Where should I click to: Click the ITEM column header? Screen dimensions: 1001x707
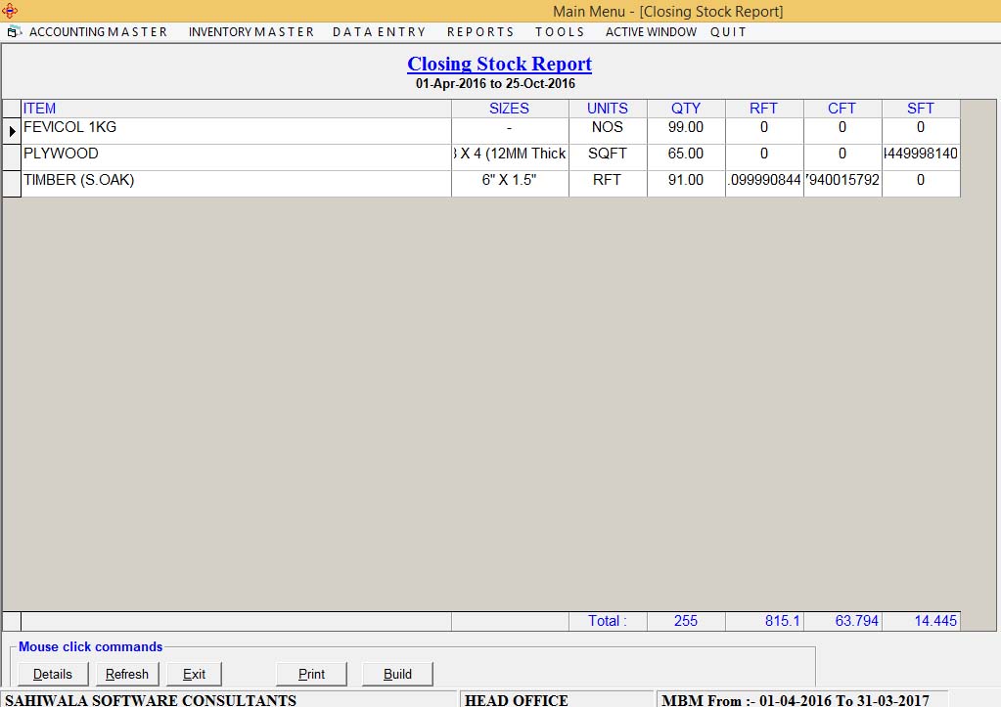(39, 108)
